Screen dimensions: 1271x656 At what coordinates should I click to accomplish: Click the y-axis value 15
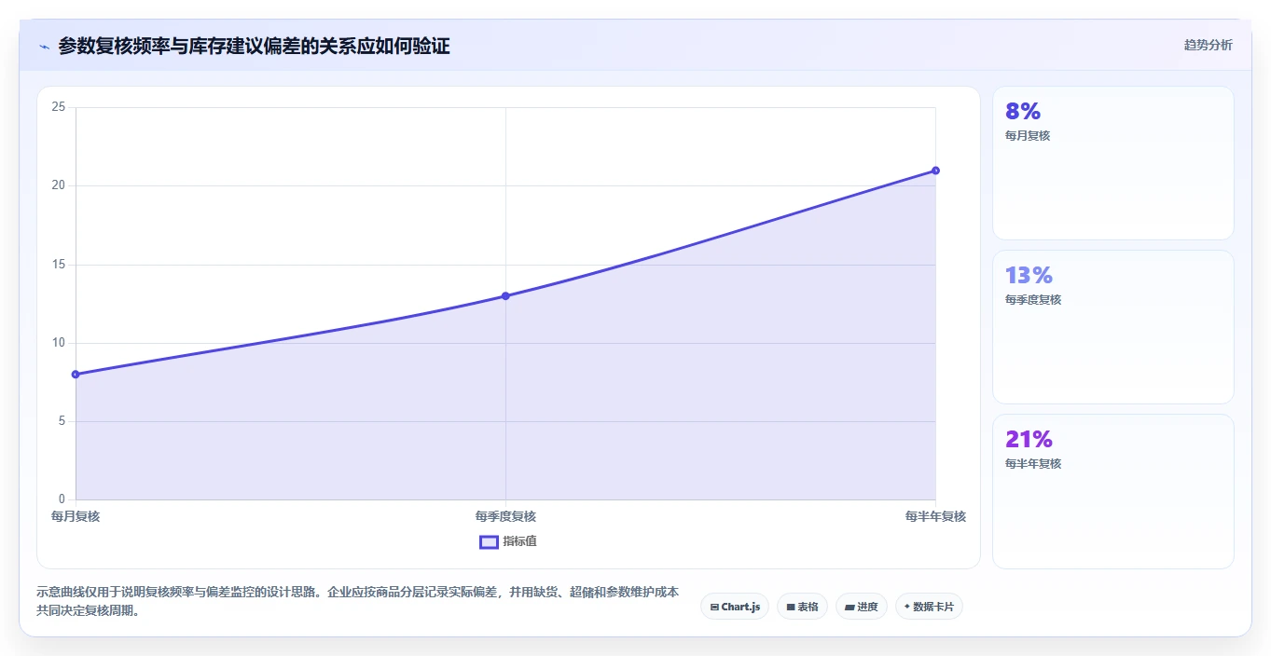tap(58, 265)
